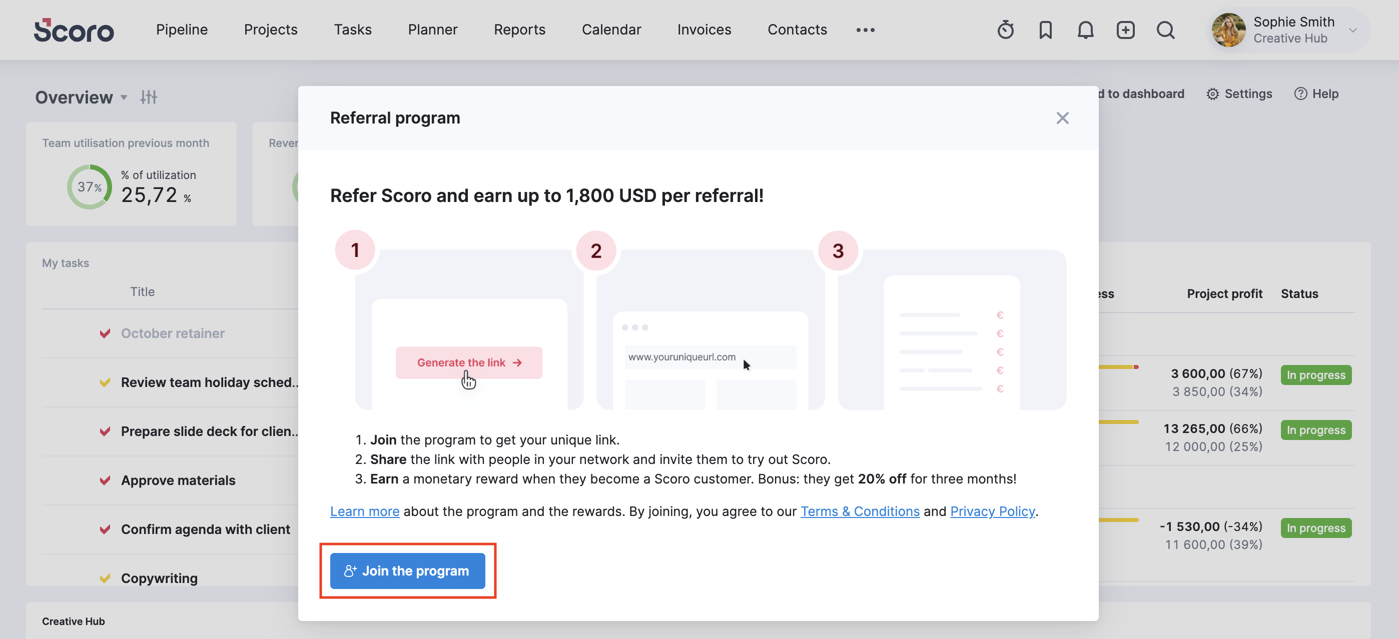
Task: Follow the Learn more link
Action: pos(364,511)
